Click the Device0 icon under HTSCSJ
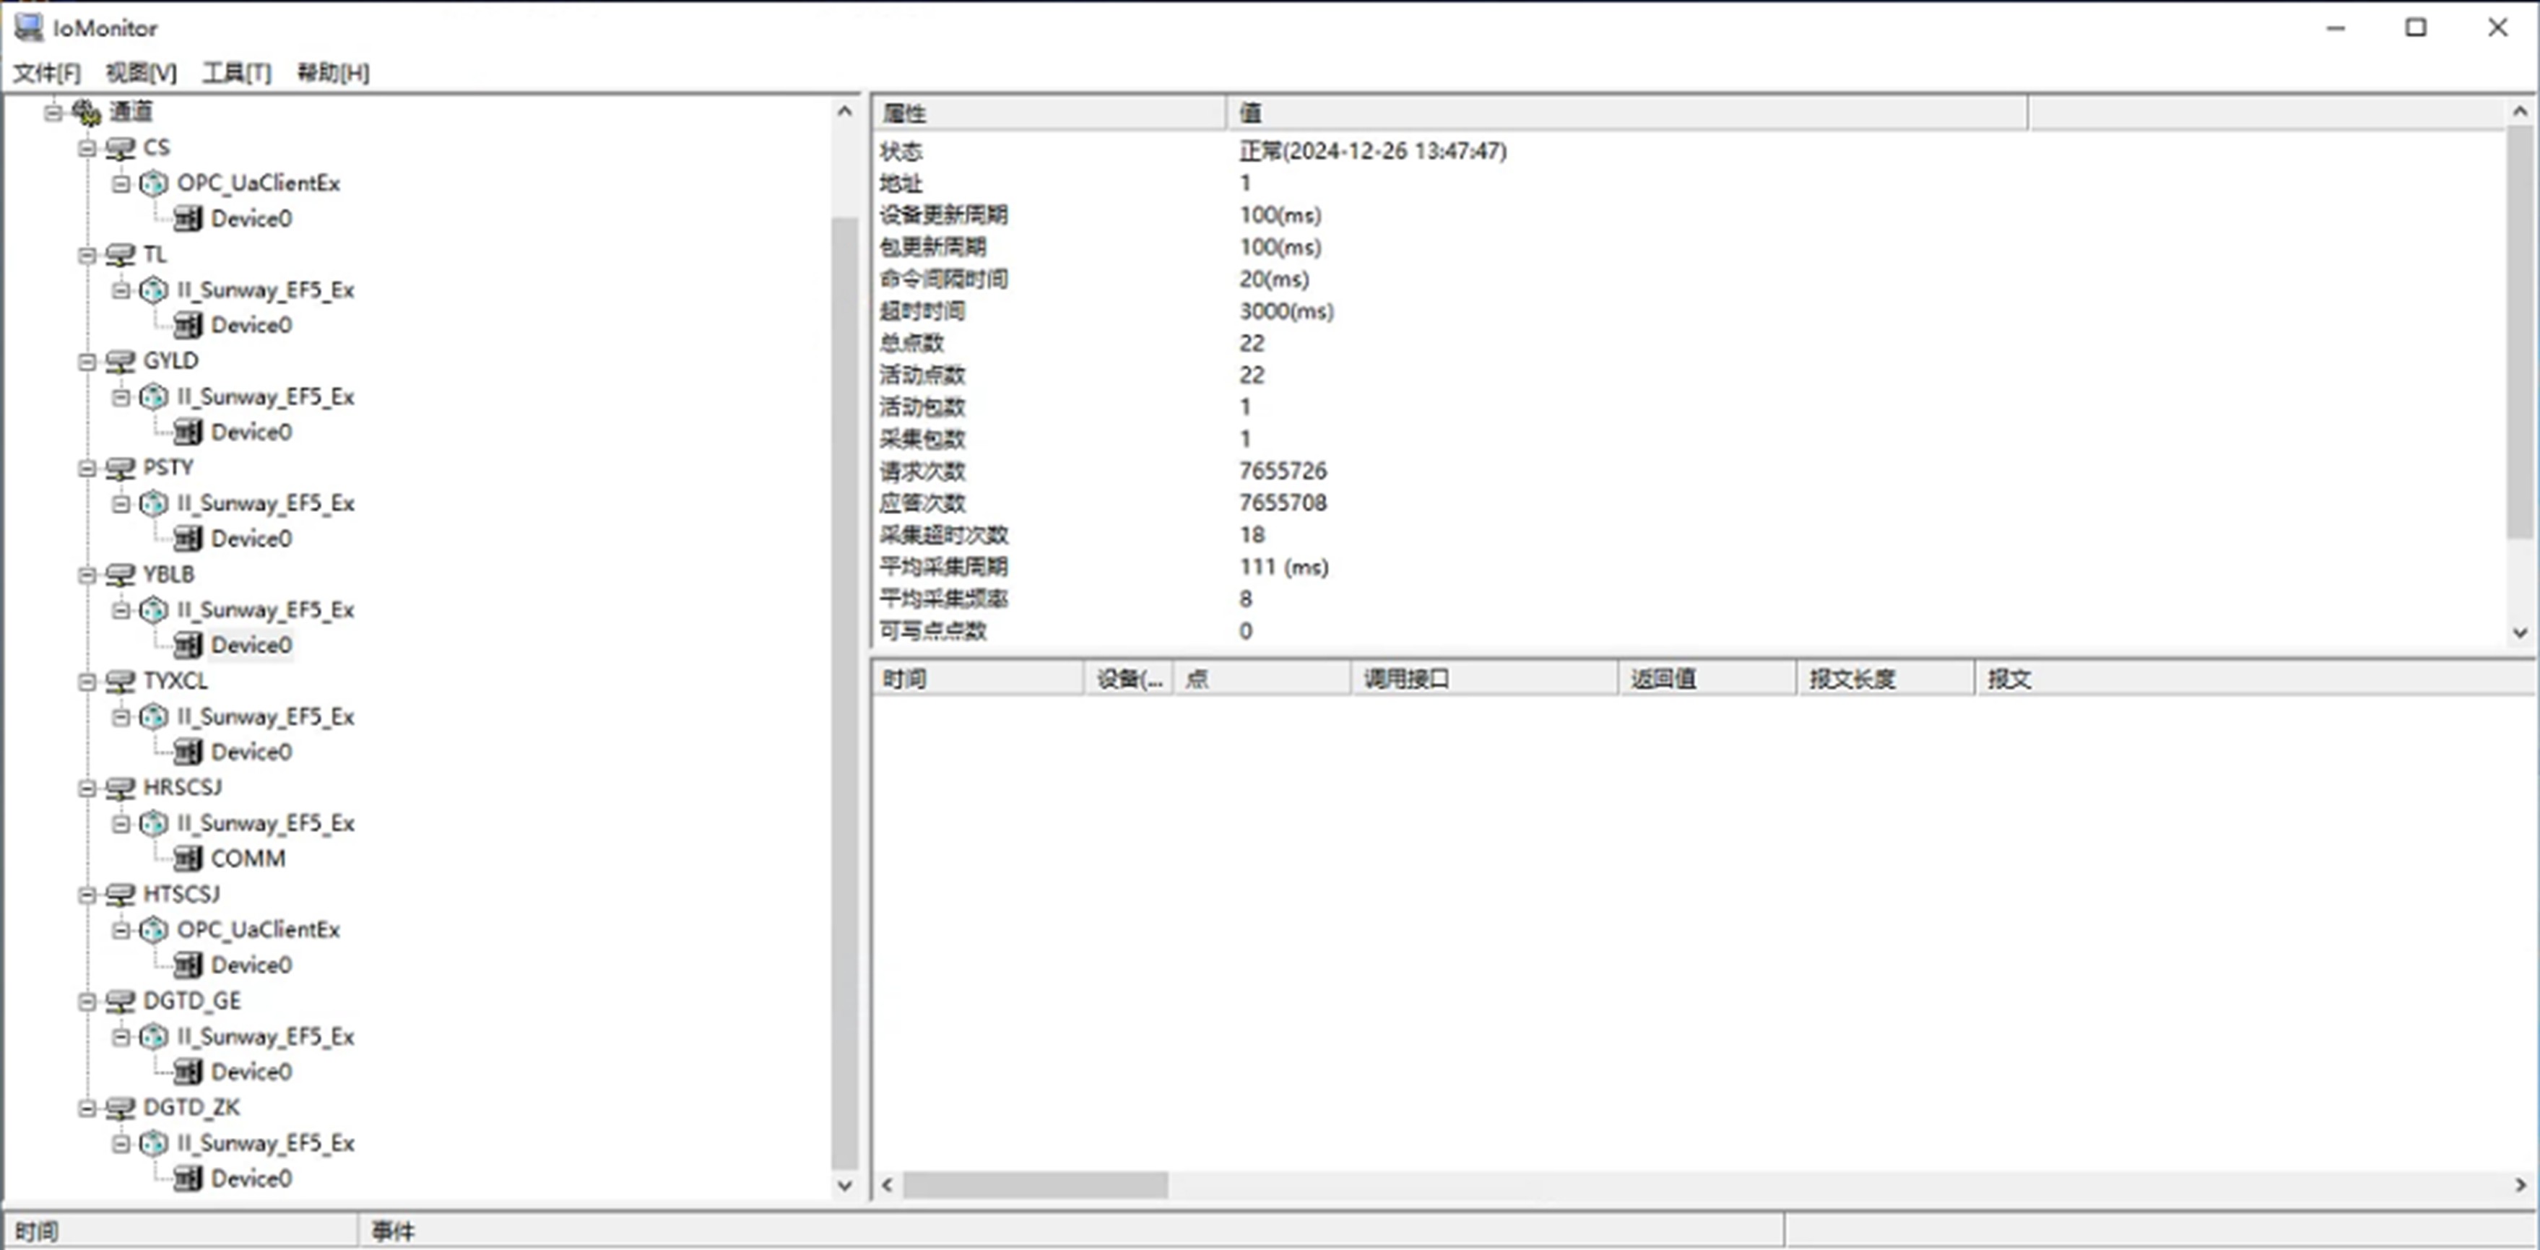2540x1250 pixels. click(x=187, y=965)
